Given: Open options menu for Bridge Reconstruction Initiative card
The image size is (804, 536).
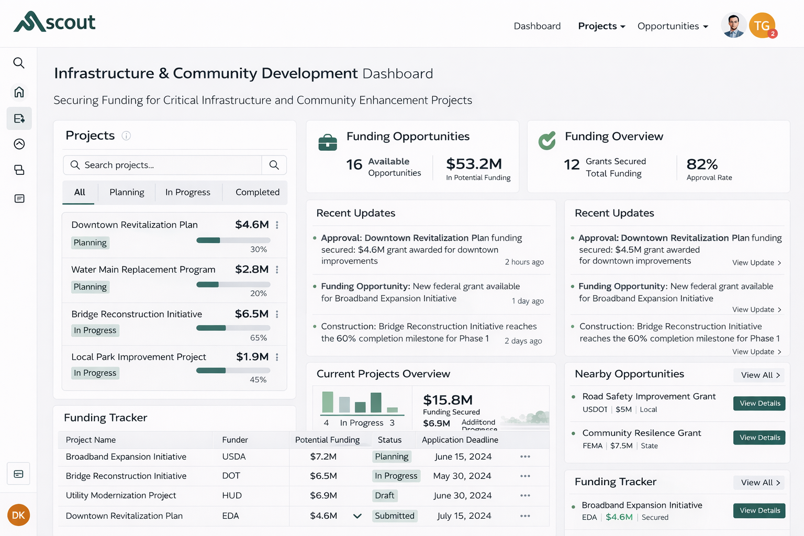Looking at the screenshot, I should click(277, 314).
